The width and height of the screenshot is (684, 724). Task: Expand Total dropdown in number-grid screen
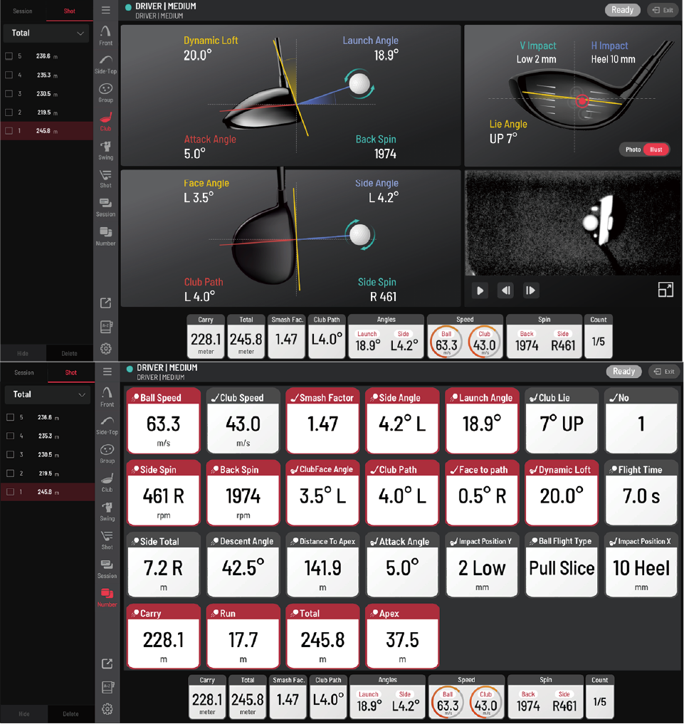(x=48, y=394)
